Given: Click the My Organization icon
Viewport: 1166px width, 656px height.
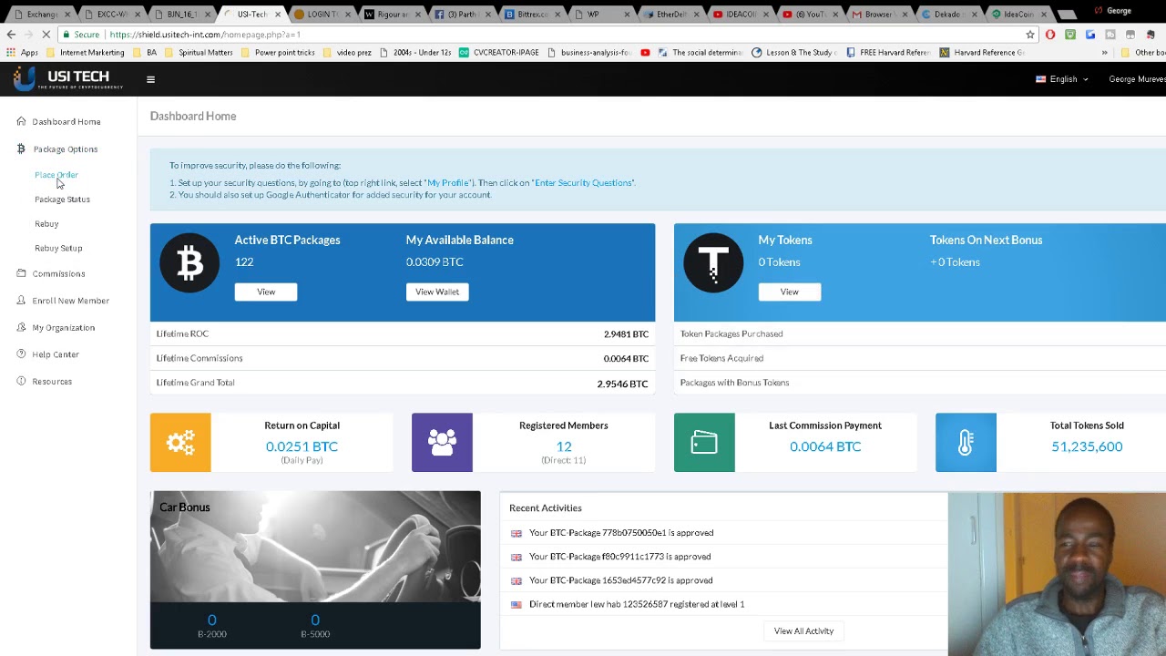Looking at the screenshot, I should tap(21, 327).
